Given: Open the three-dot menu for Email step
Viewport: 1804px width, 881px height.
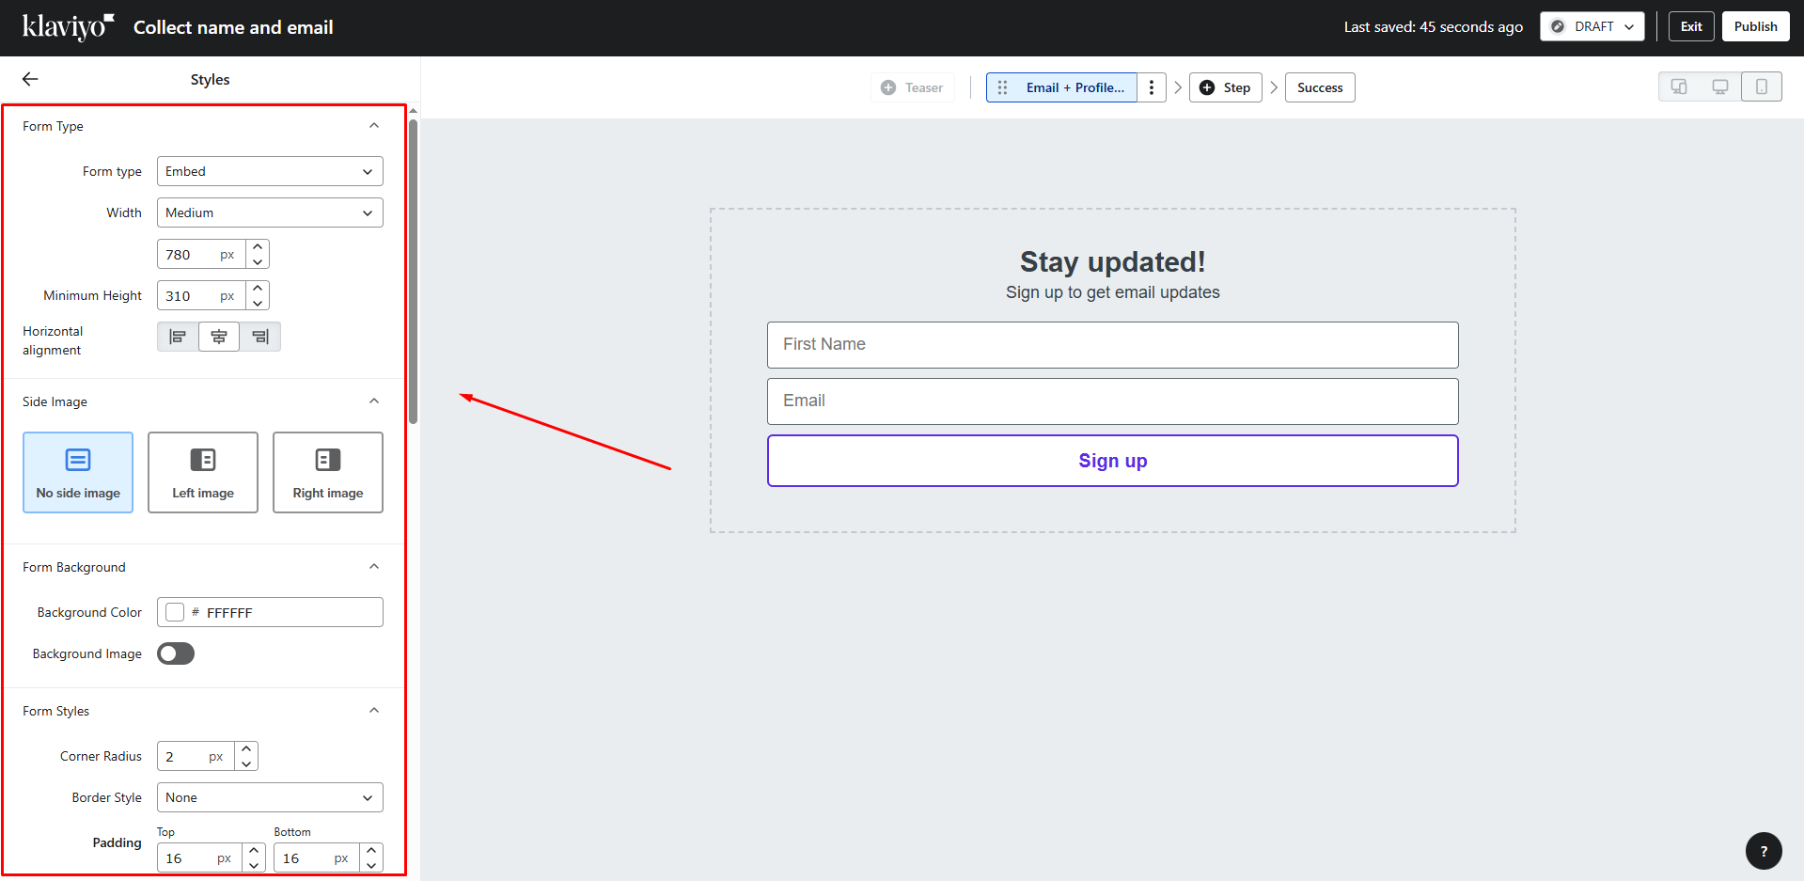Looking at the screenshot, I should (x=1152, y=87).
